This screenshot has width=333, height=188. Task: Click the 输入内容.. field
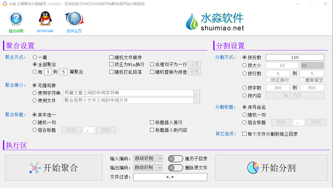tap(295, 96)
